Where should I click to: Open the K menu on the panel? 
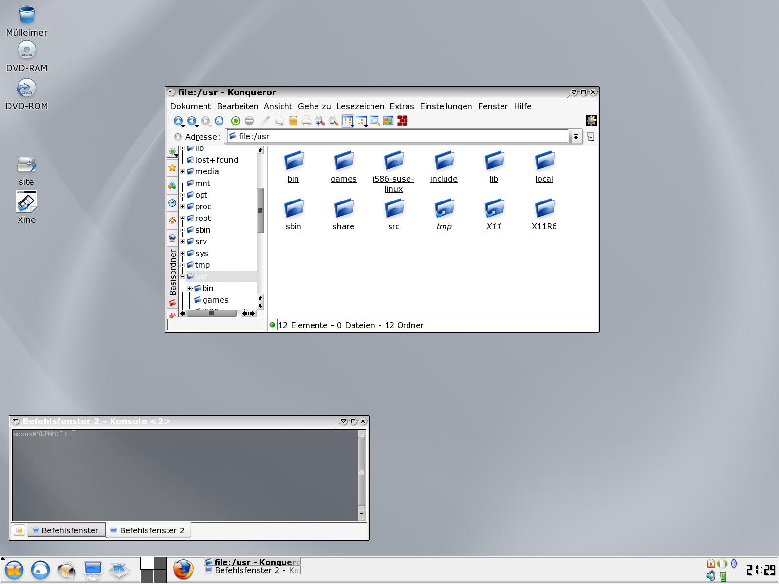[14, 569]
